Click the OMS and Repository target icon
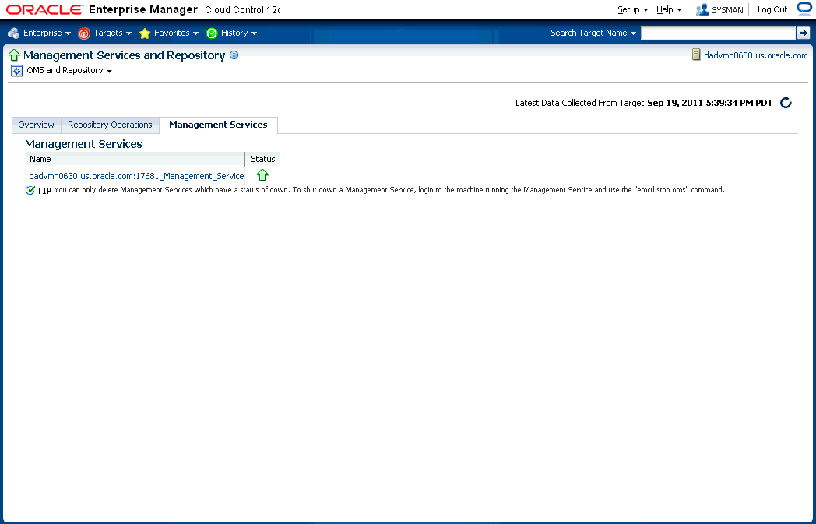Image resolution: width=816 pixels, height=524 pixels. (16, 71)
